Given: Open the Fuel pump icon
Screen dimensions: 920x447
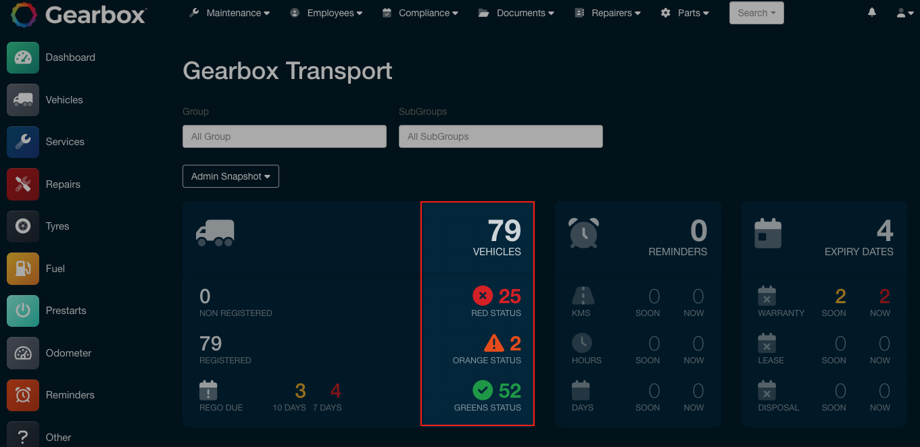Looking at the screenshot, I should click(23, 269).
